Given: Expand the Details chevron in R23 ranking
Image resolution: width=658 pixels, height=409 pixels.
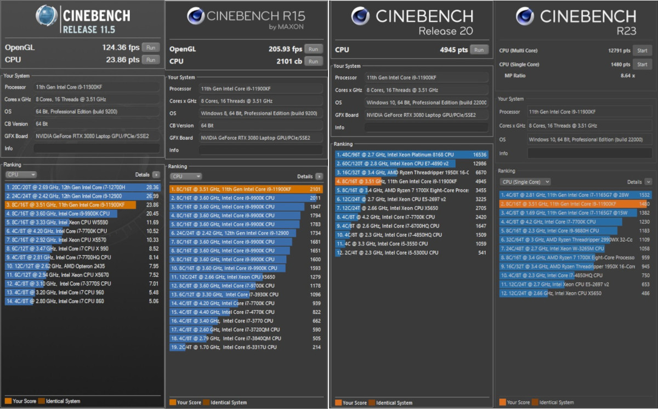Looking at the screenshot, I should 648,182.
